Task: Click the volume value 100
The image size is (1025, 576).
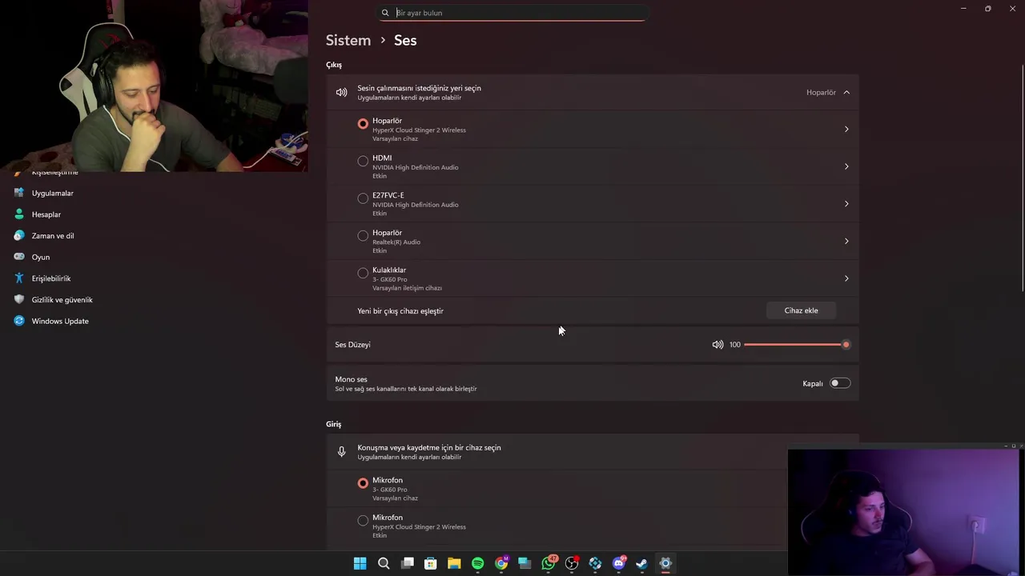Action: (735, 345)
